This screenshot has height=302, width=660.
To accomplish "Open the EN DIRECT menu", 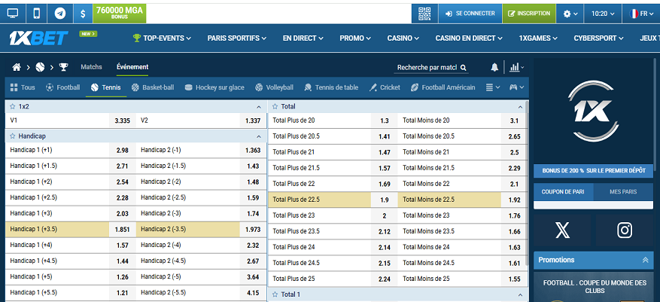I will click(x=303, y=38).
